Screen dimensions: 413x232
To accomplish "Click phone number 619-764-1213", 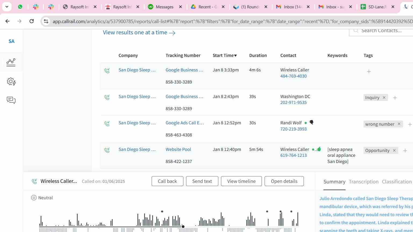I will [x=293, y=155].
